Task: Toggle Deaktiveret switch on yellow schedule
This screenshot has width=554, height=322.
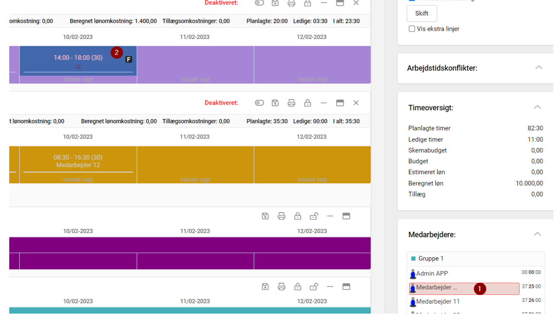Action: 259,103
